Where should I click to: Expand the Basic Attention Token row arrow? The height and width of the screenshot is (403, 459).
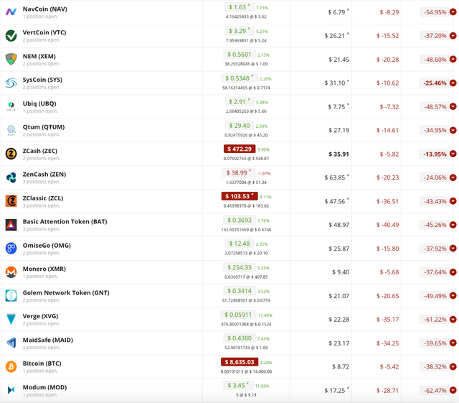point(453,225)
